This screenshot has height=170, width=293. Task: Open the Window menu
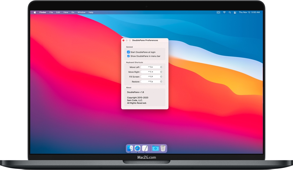point(81,12)
